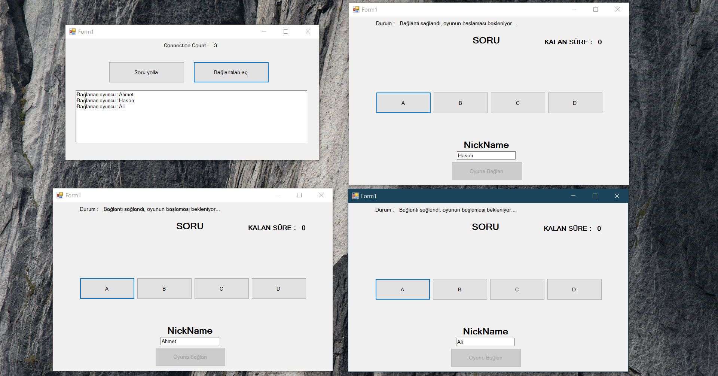
Task: Select answer B in Hasan's window
Action: click(x=460, y=103)
